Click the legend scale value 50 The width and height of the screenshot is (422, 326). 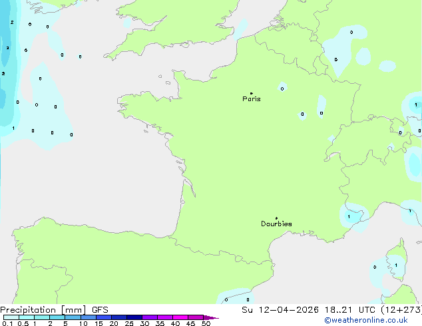pos(206,323)
